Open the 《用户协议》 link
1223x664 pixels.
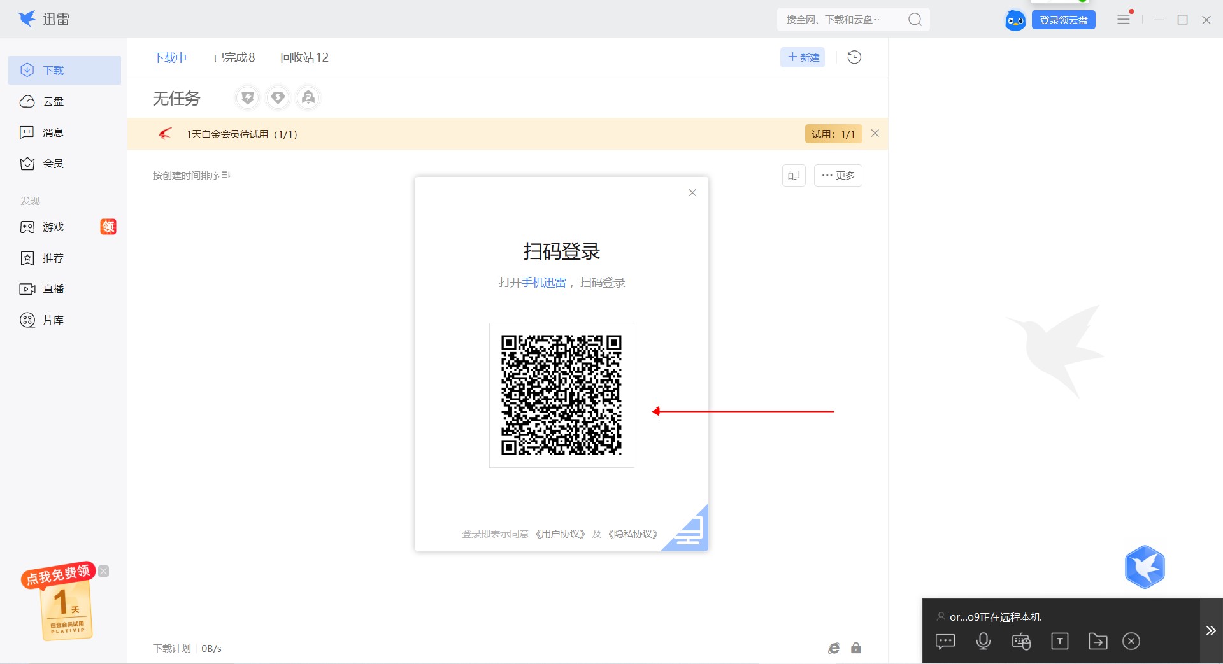(x=560, y=534)
